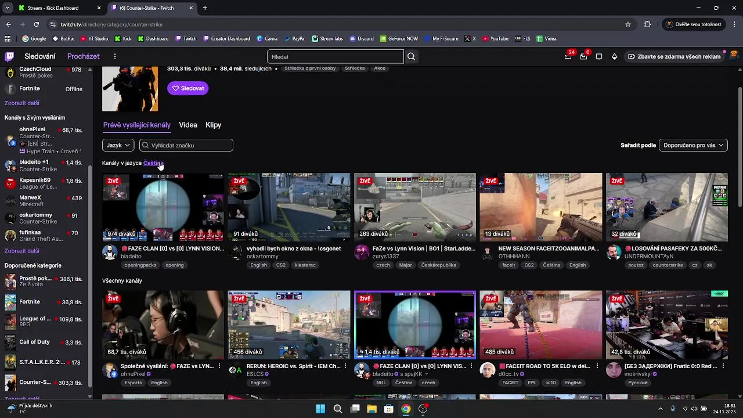Click Zbavte se zdarma všech reklam button
The width and height of the screenshot is (743, 418).
[x=674, y=56]
